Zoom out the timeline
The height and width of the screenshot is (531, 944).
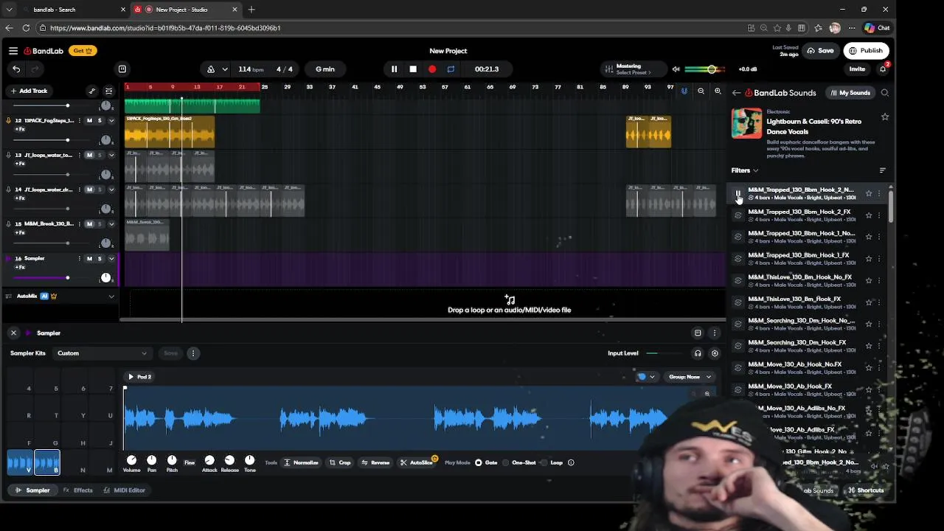pyautogui.click(x=701, y=91)
